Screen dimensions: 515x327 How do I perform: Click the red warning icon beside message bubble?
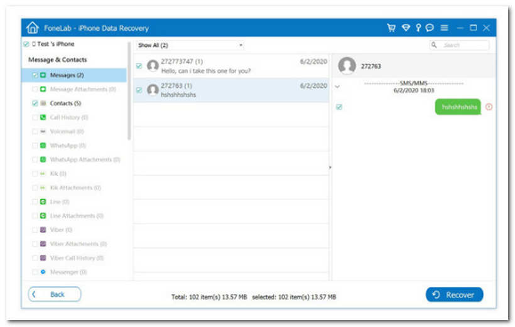tap(489, 107)
